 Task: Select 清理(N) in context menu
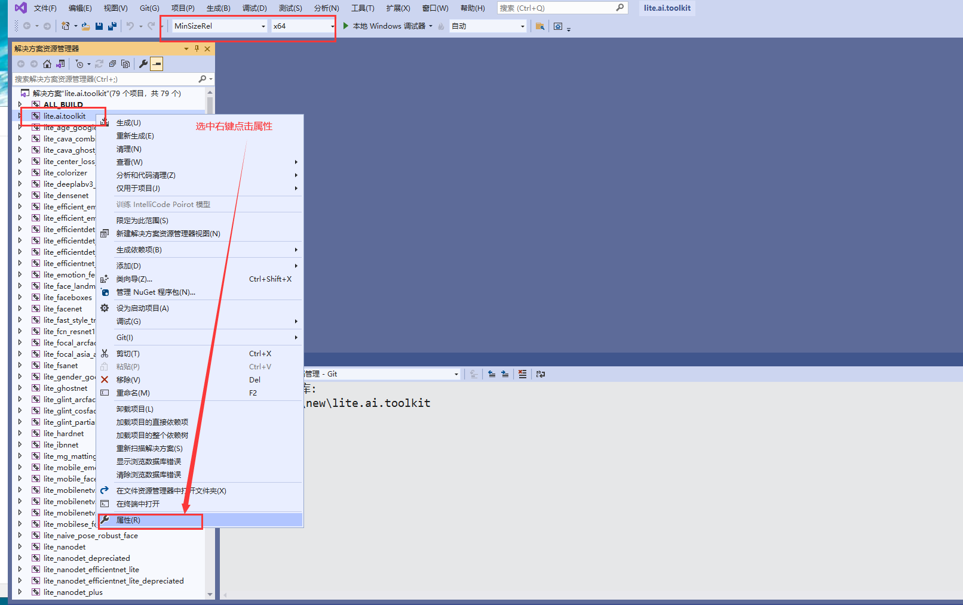[200, 149]
